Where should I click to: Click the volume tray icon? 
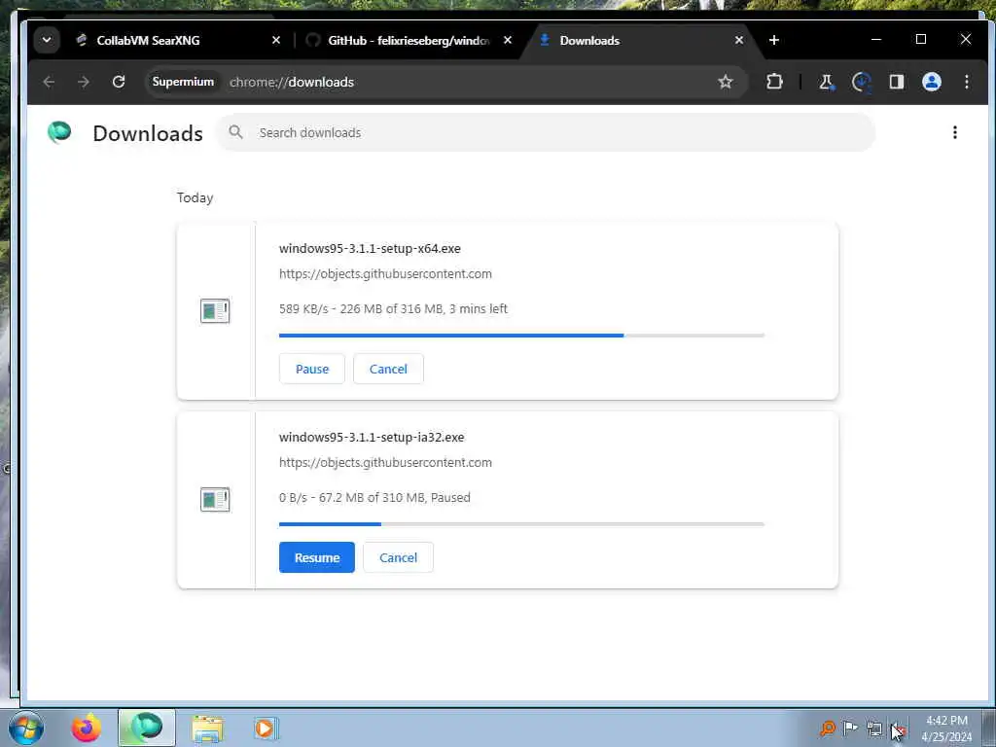[x=897, y=729]
